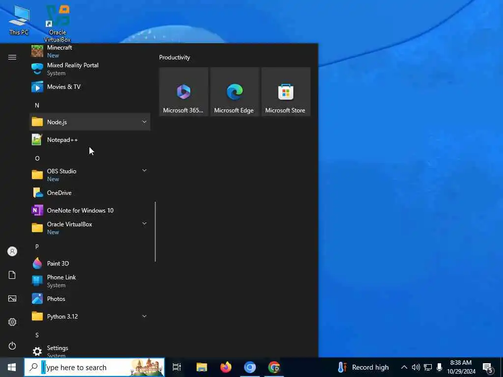Open Microsoft Edge tile
The height and width of the screenshot is (377, 503).
pyautogui.click(x=234, y=92)
